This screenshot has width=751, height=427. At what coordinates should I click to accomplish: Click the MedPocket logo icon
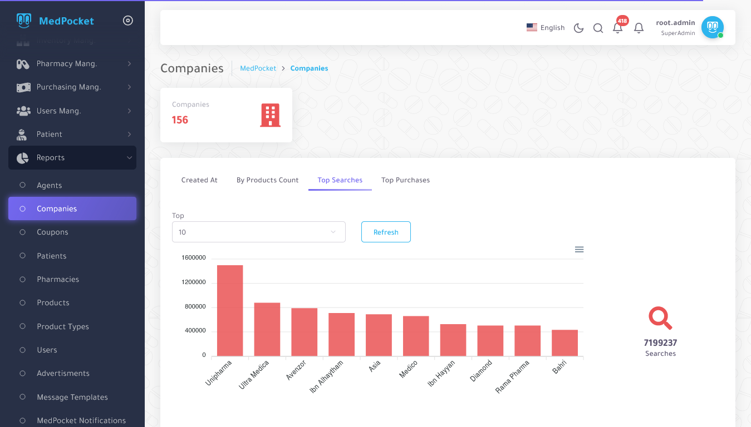click(24, 21)
